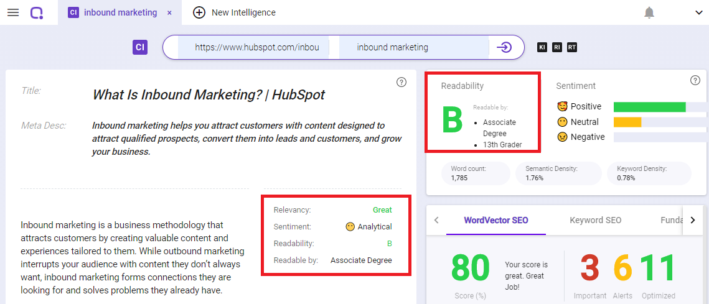Switch to the KI intelligence badge
This screenshot has height=304, width=709.
[x=542, y=47]
